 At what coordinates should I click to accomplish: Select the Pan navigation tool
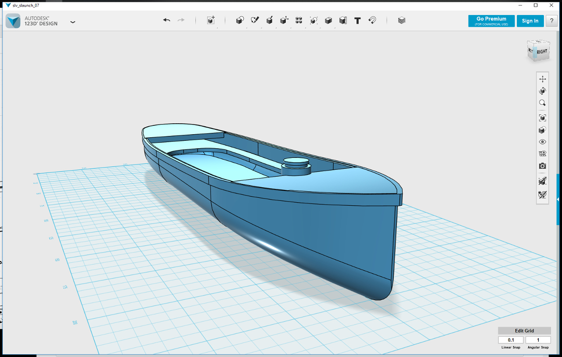(543, 79)
